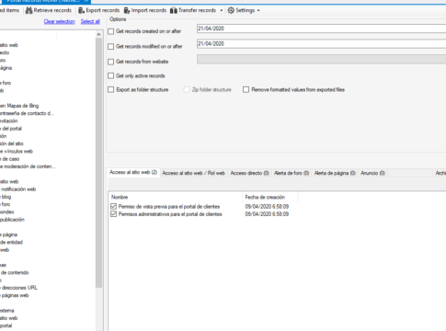Image resolution: width=446 pixels, height=331 pixels.
Task: Enable Get records created on or after
Action: [111, 31]
